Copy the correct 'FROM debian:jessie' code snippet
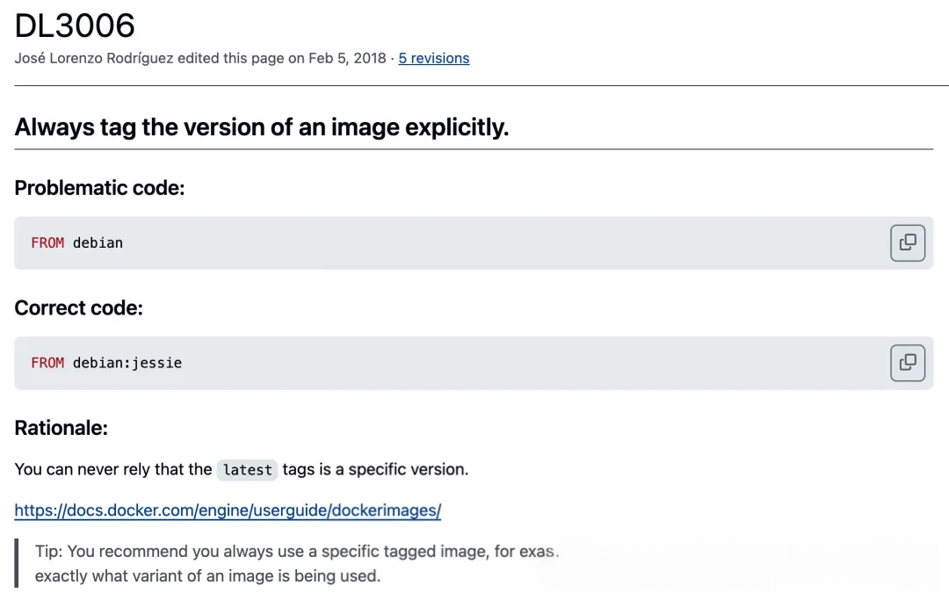 [908, 362]
